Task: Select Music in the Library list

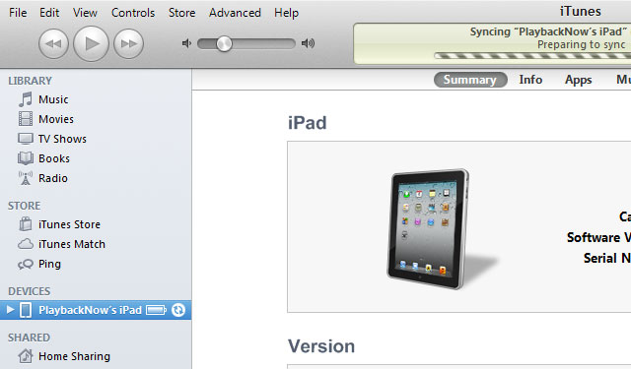Action: click(x=53, y=99)
